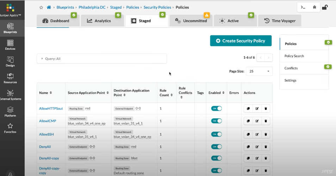Star this page as favorite
The height and width of the screenshot is (176, 336).
click(x=41, y=7)
